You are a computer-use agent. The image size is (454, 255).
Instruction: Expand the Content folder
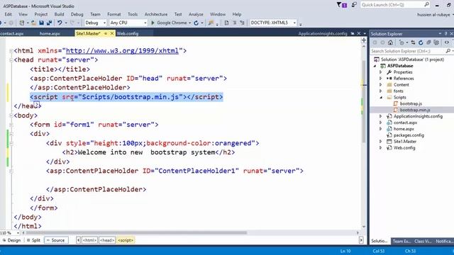click(x=381, y=85)
